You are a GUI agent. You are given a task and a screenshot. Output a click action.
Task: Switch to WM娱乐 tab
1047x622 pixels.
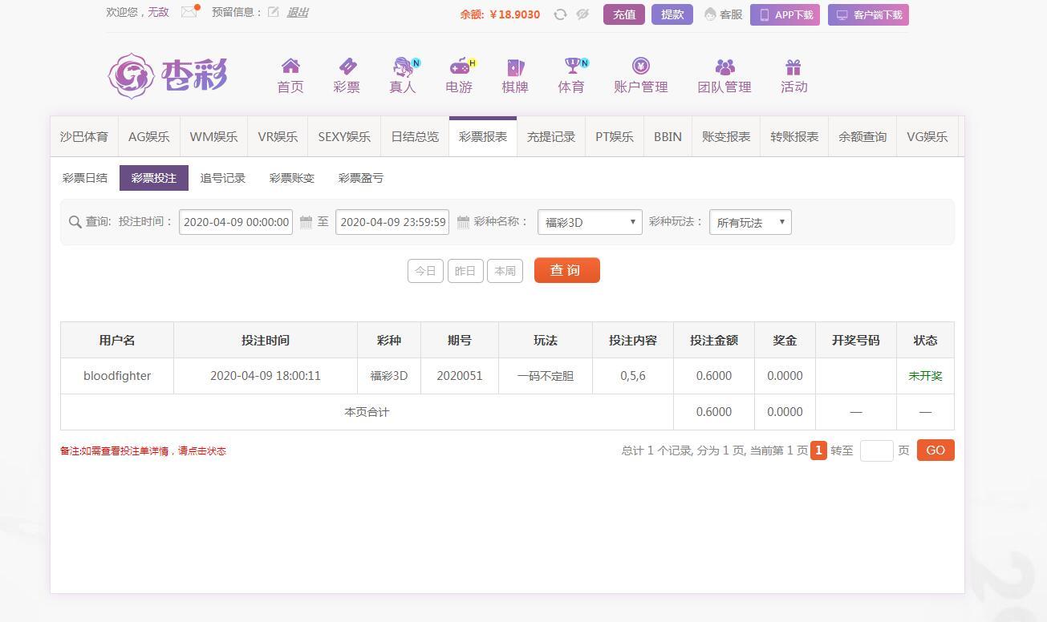coord(214,136)
